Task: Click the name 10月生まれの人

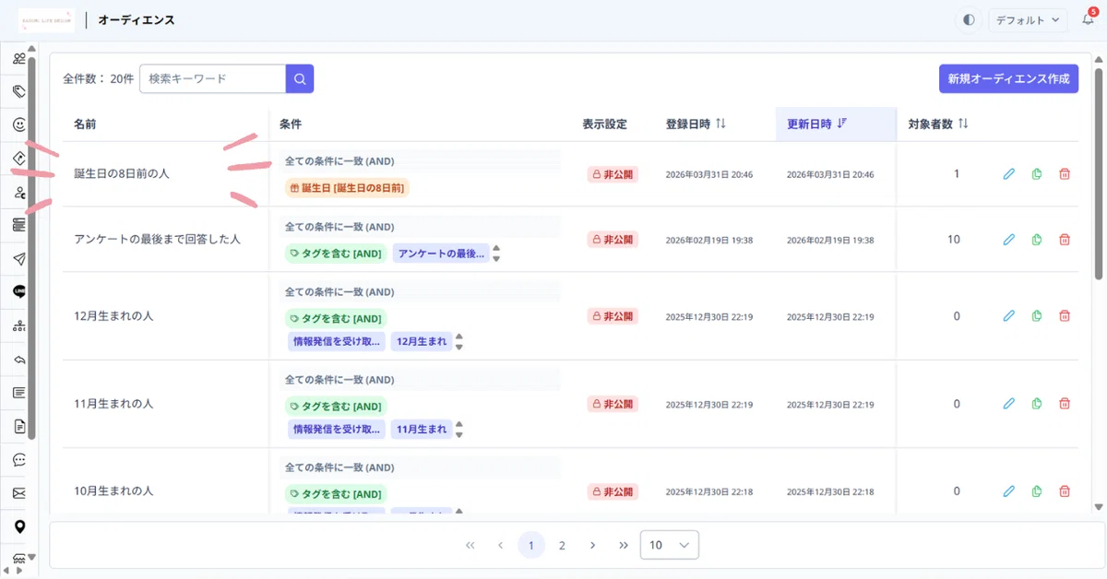Action: (113, 490)
